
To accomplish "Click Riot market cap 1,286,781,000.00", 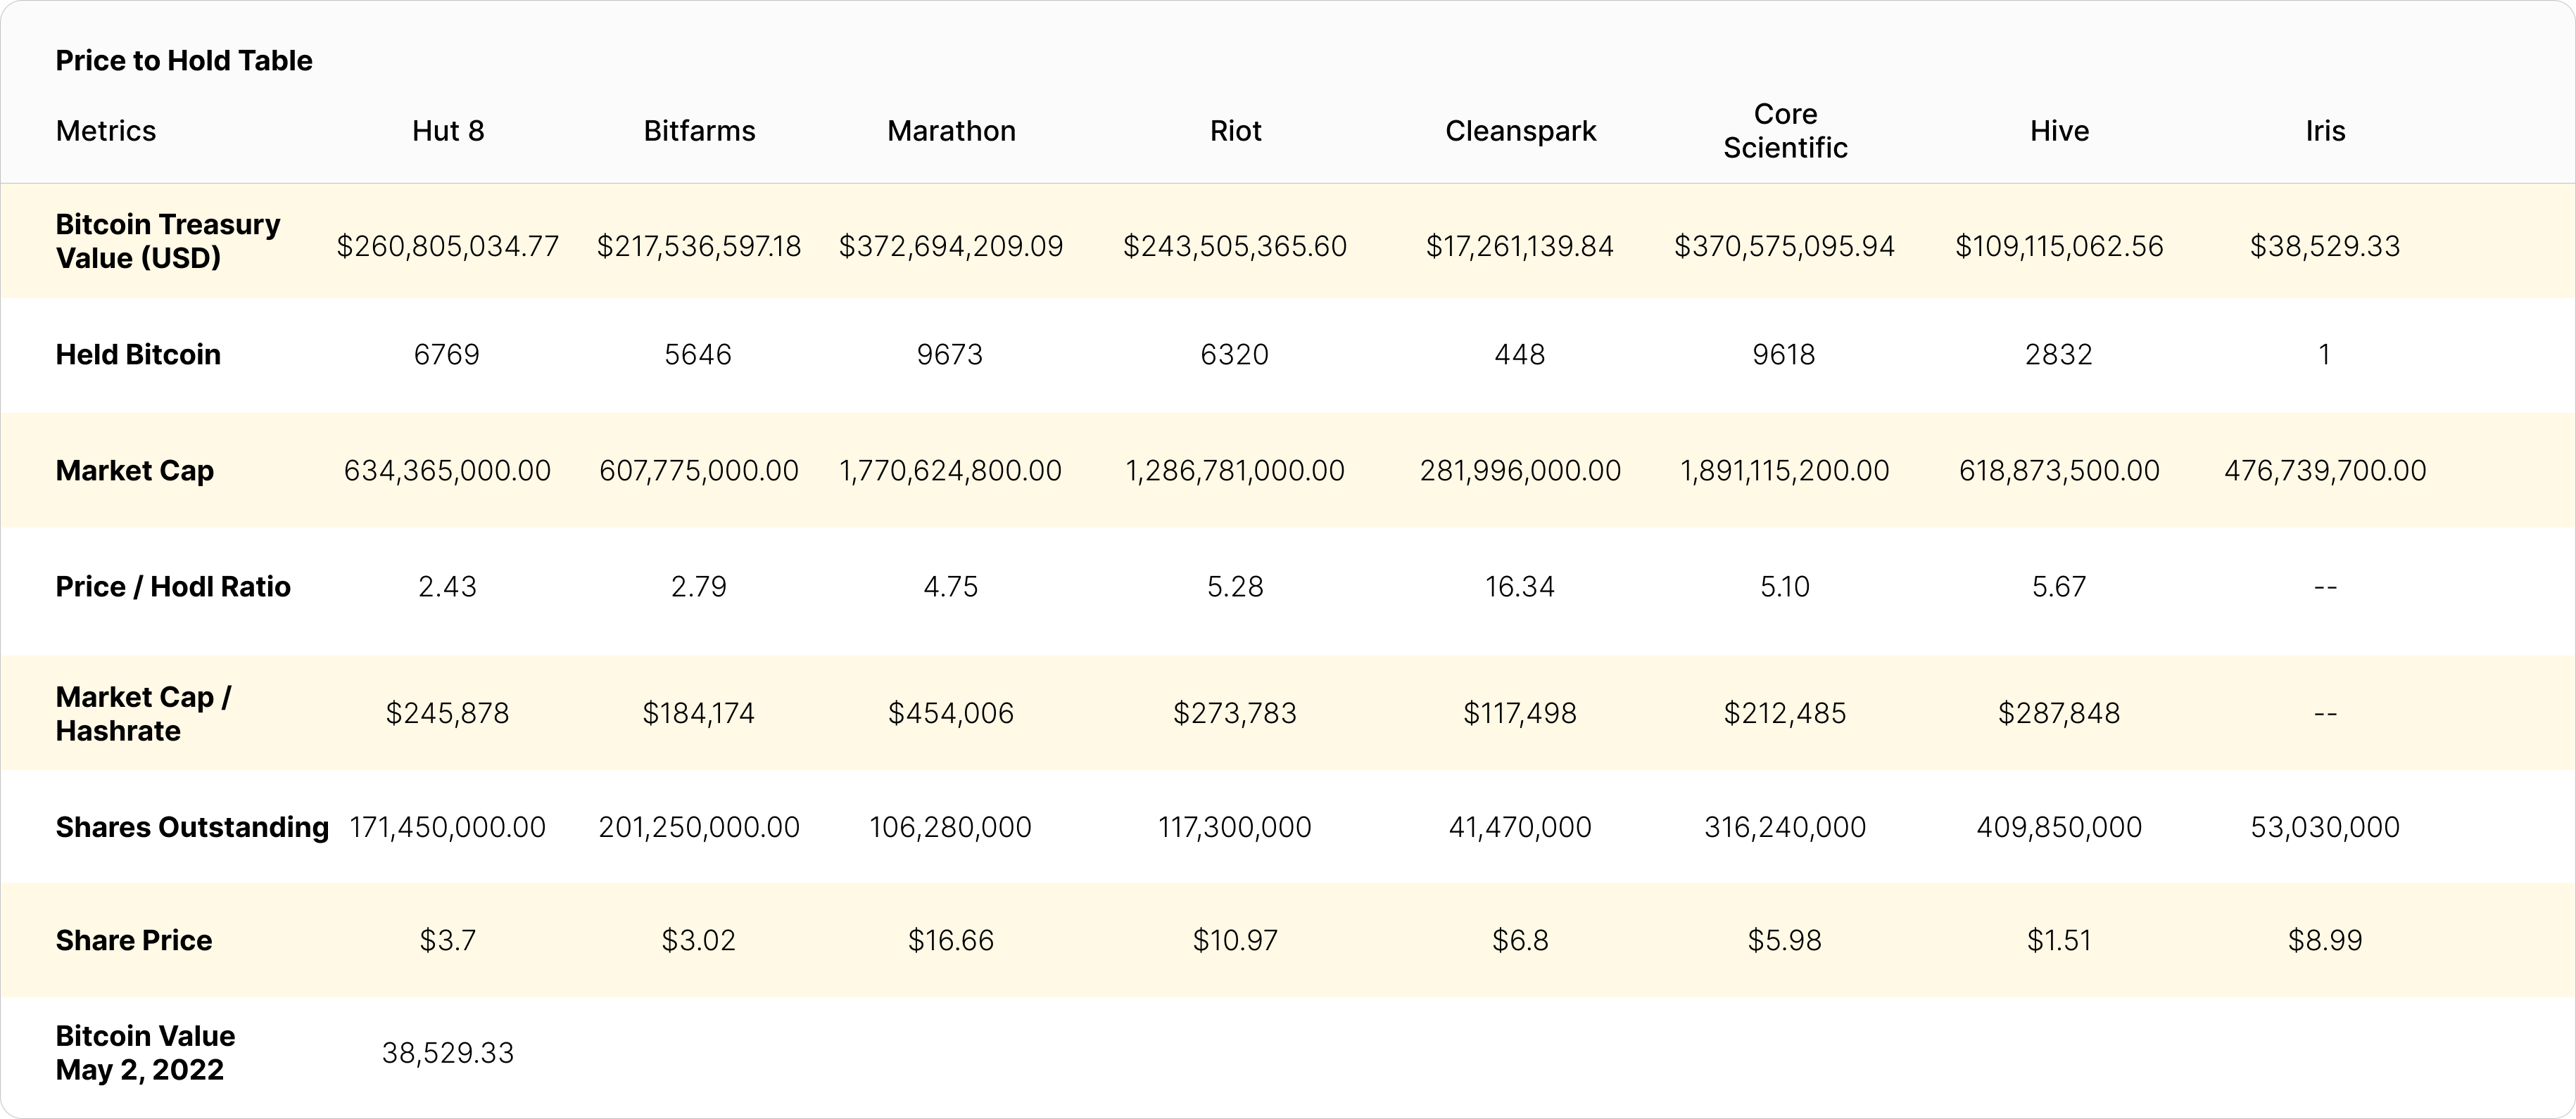I will pos(1235,471).
